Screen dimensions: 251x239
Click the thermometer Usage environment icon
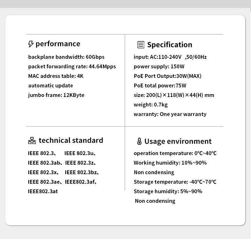[139, 141]
